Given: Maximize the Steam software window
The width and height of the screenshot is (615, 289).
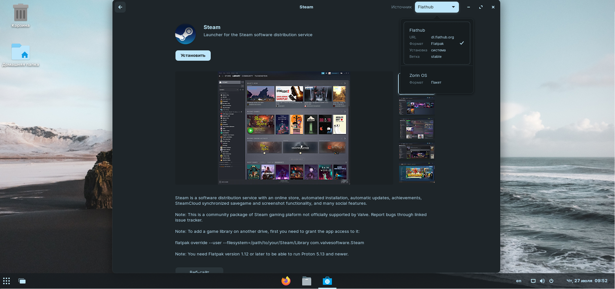Looking at the screenshot, I should [481, 7].
